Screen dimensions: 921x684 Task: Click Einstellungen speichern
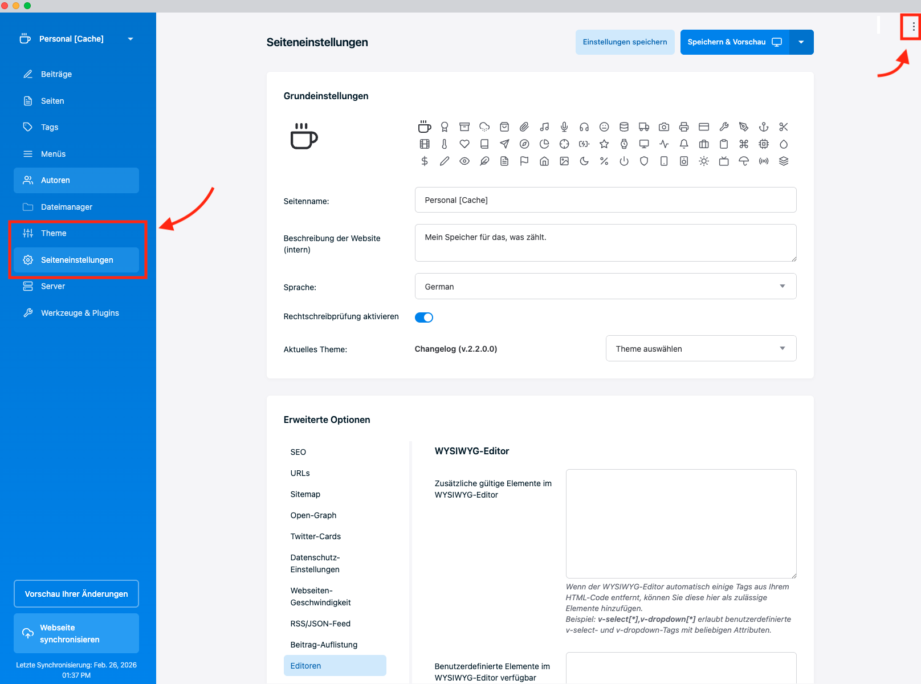pos(625,42)
